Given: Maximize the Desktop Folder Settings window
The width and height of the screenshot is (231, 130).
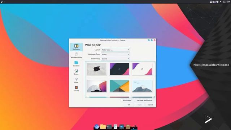Looking at the screenshot, I should [x=152, y=40].
